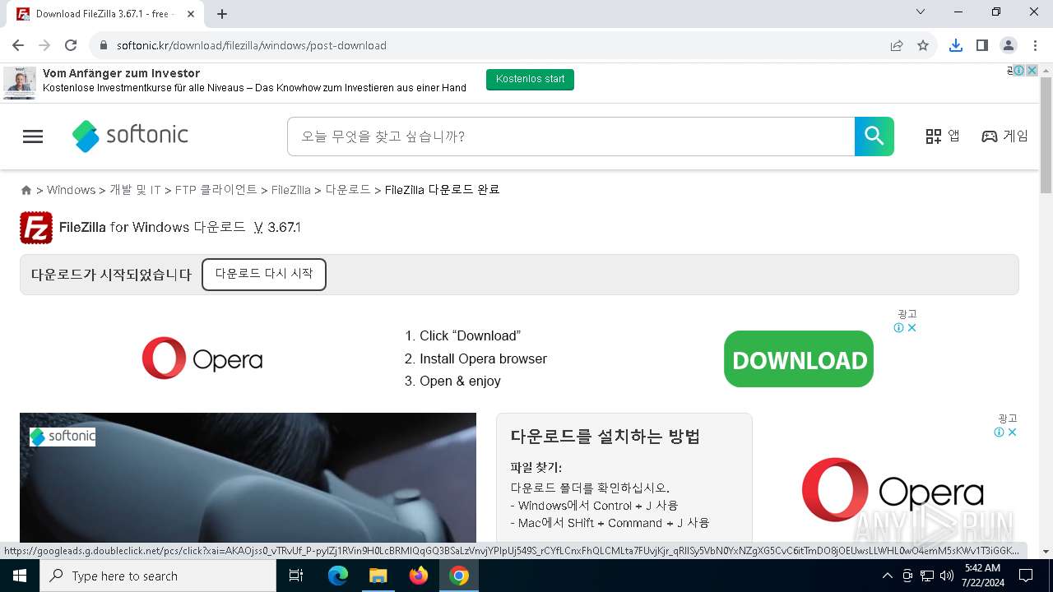Viewport: 1053px width, 592px height.
Task: Close the right sidebar Opera ad
Action: (1013, 432)
